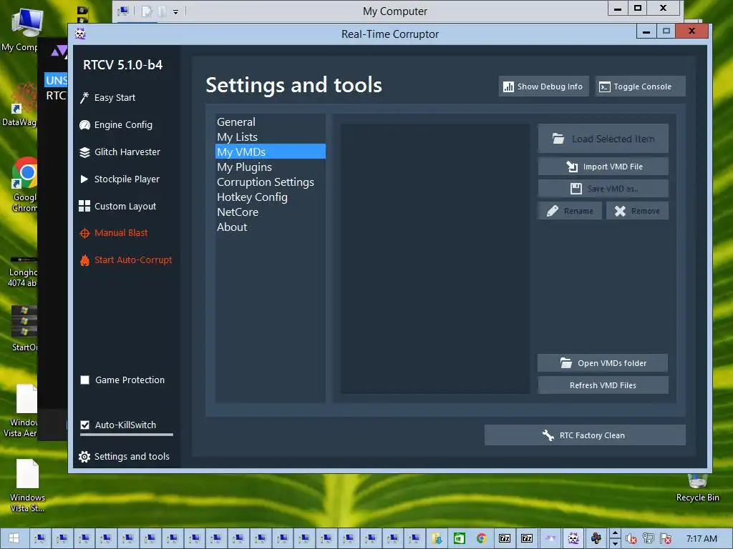The image size is (733, 549).
Task: Click RTC Factory Clean button
Action: coord(585,435)
